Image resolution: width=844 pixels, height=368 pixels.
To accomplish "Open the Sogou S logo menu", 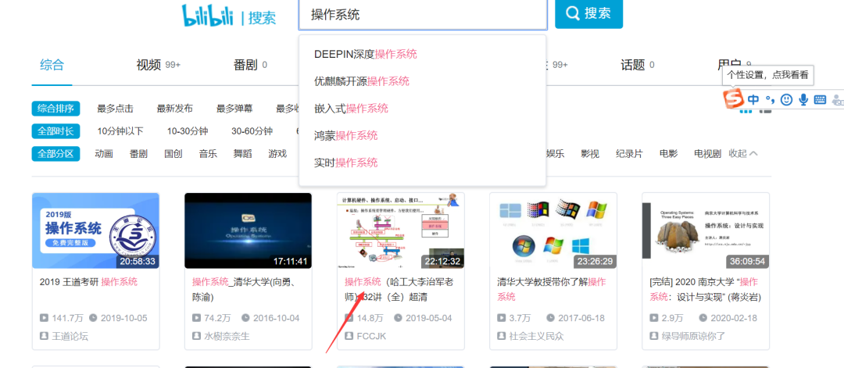I will coord(732,99).
